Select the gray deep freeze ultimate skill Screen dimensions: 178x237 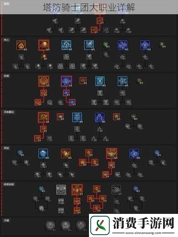[61, 190]
